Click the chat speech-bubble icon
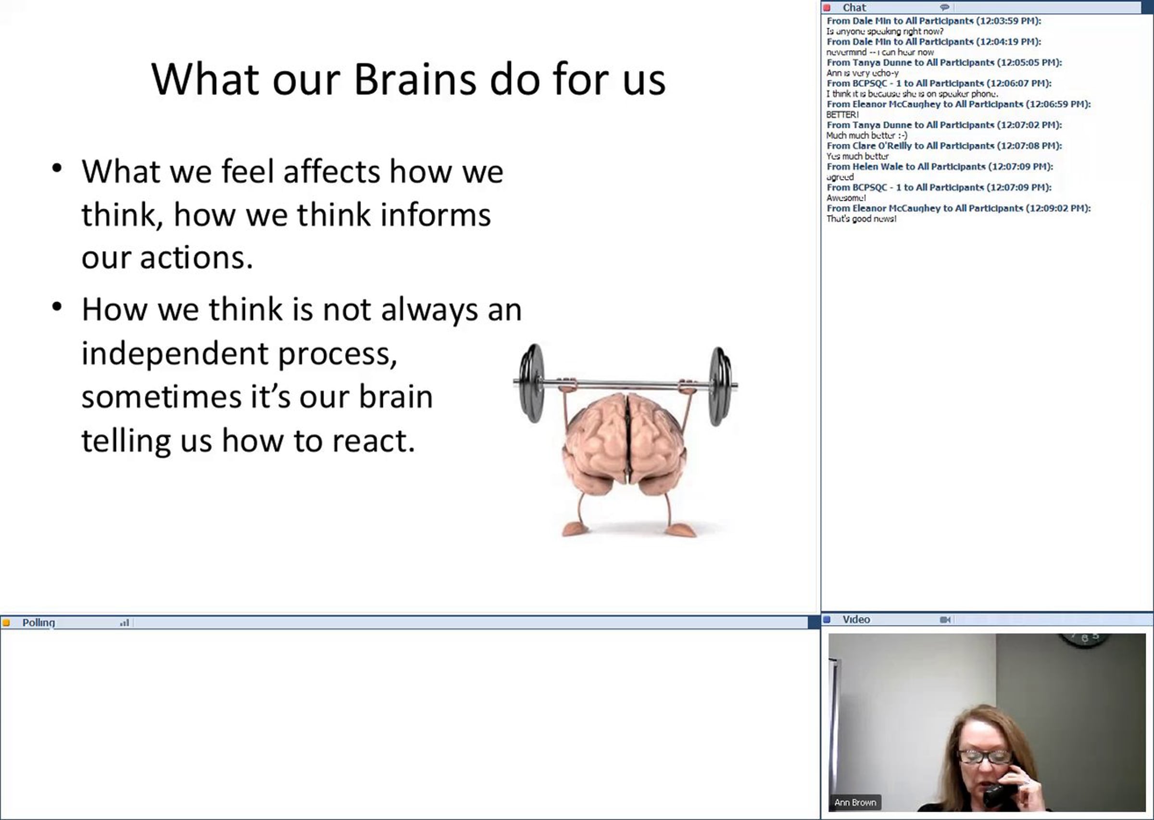The height and width of the screenshot is (820, 1154). [x=944, y=7]
